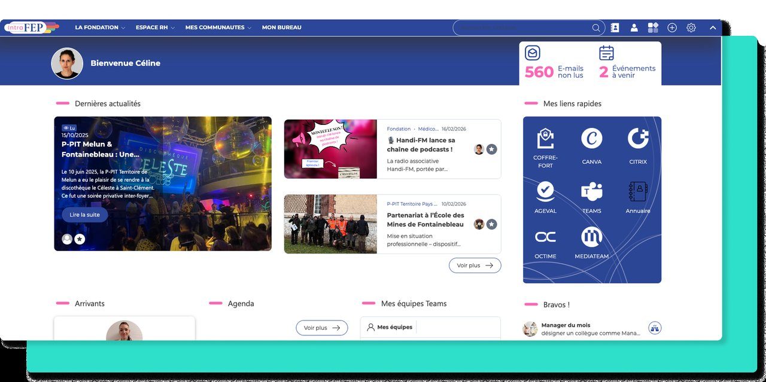The image size is (766, 382).
Task: Open the settings gear icon
Action: 691,27
